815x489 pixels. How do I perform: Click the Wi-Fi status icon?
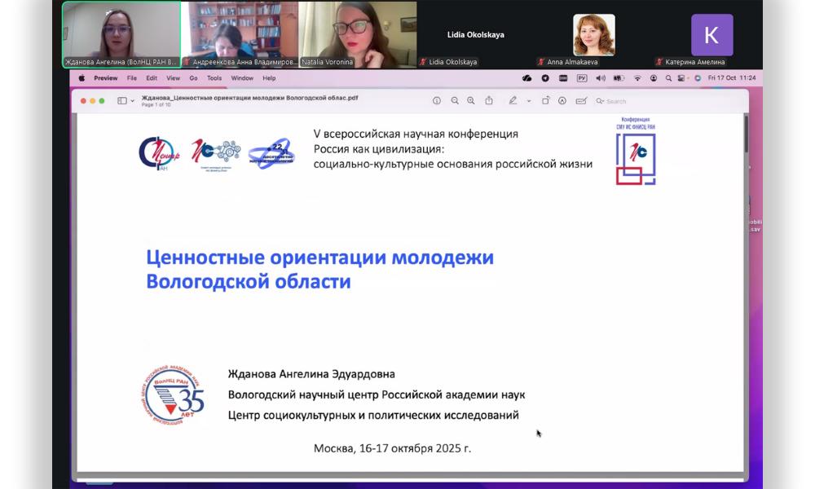pos(637,78)
